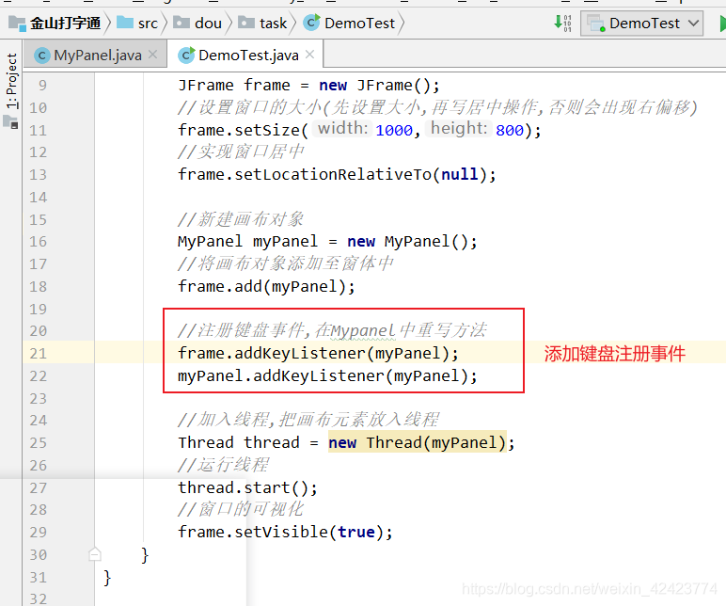Open the DemoTest run configuration dropdown
This screenshot has height=606, width=726.
pos(641,24)
